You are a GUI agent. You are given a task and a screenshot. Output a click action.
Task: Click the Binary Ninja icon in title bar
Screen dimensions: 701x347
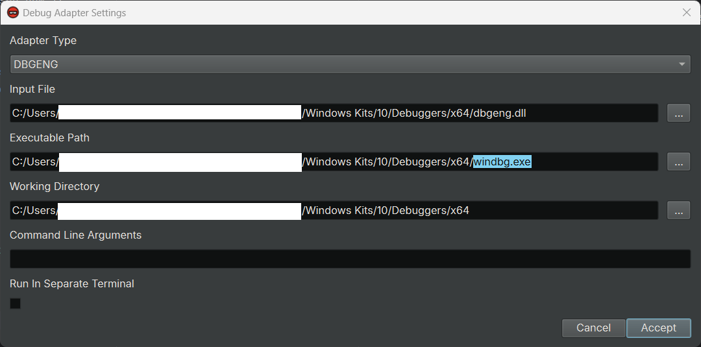coord(13,12)
